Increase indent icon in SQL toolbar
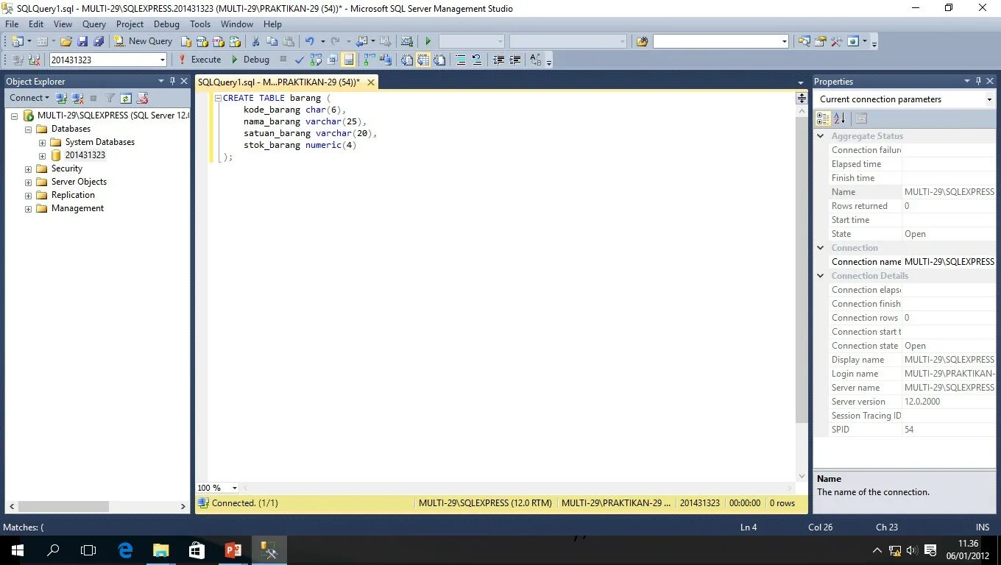The image size is (1001, 565). coord(515,60)
